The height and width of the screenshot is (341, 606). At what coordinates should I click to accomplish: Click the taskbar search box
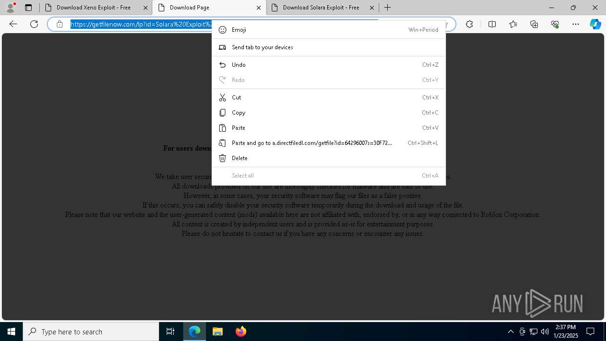point(91,332)
